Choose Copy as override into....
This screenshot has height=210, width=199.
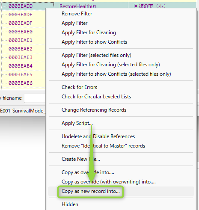pos(88,172)
